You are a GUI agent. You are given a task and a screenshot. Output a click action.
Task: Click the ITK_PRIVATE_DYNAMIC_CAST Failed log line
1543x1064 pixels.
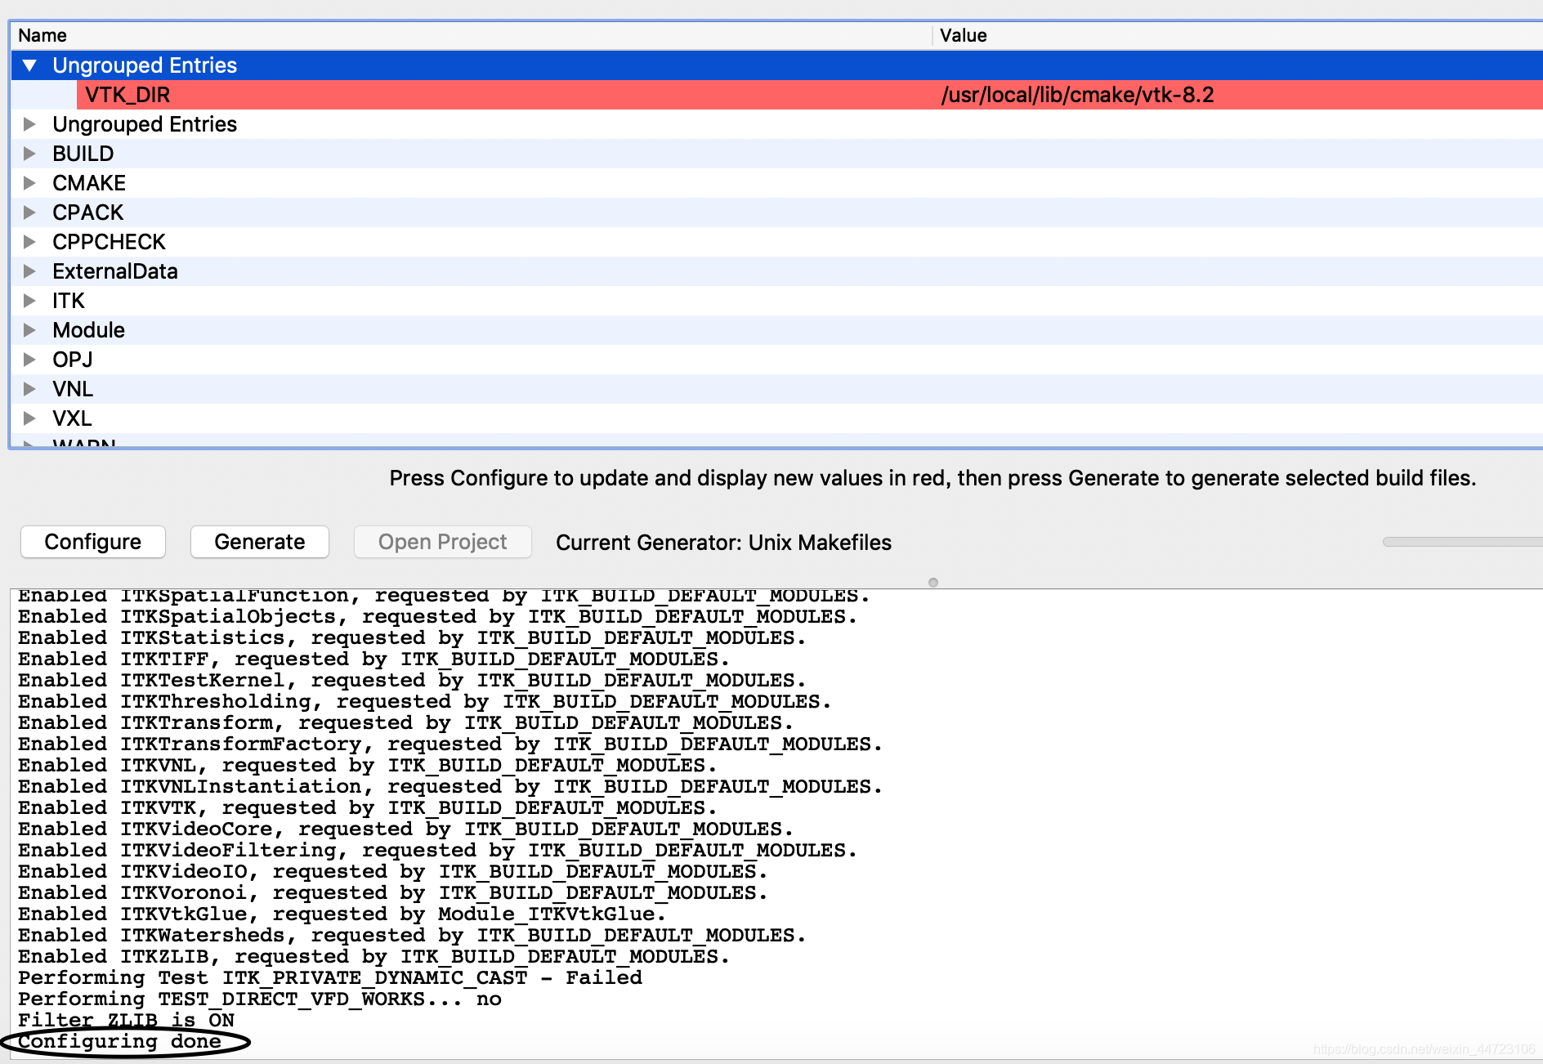click(330, 977)
